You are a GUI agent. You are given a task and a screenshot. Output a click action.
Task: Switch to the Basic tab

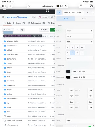(x=66, y=19)
